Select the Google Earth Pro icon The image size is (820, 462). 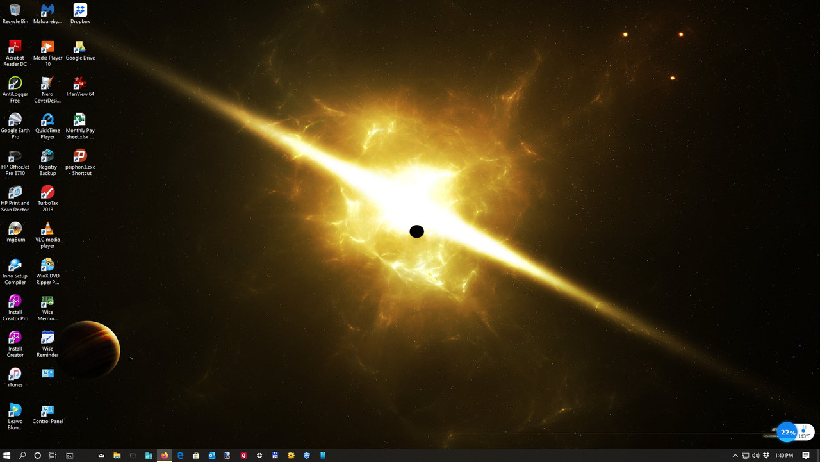point(15,126)
